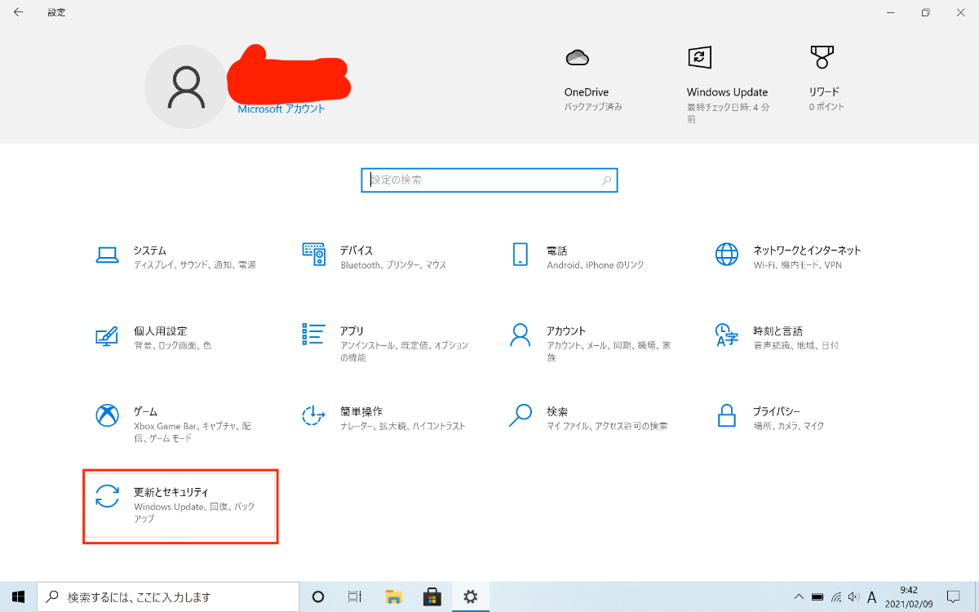
Task: Launch Microsoft Store from taskbar
Action: click(432, 596)
